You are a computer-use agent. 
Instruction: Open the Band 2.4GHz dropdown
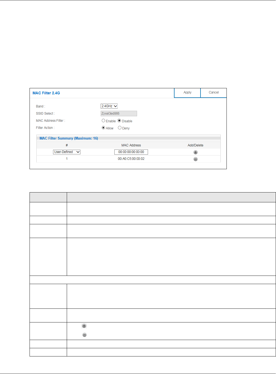(x=109, y=106)
